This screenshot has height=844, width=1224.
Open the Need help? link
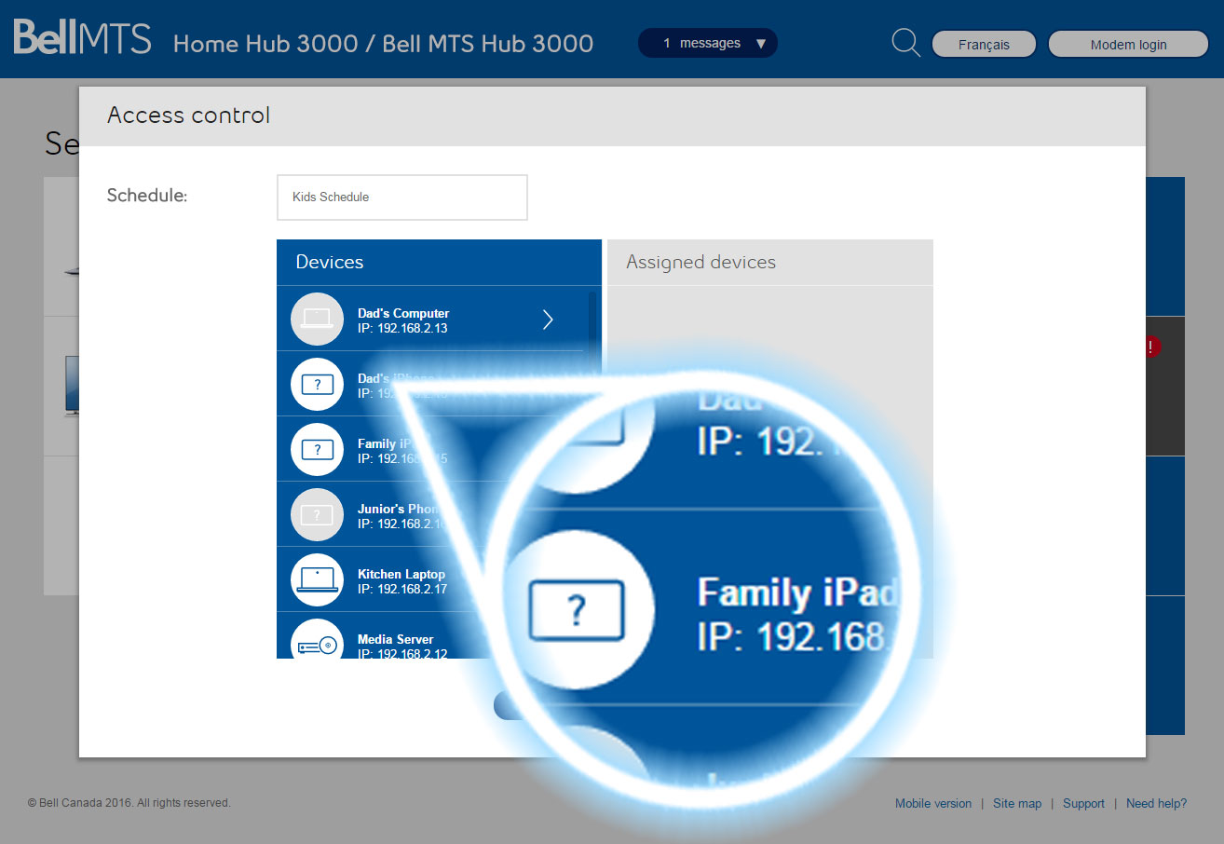tap(1156, 803)
